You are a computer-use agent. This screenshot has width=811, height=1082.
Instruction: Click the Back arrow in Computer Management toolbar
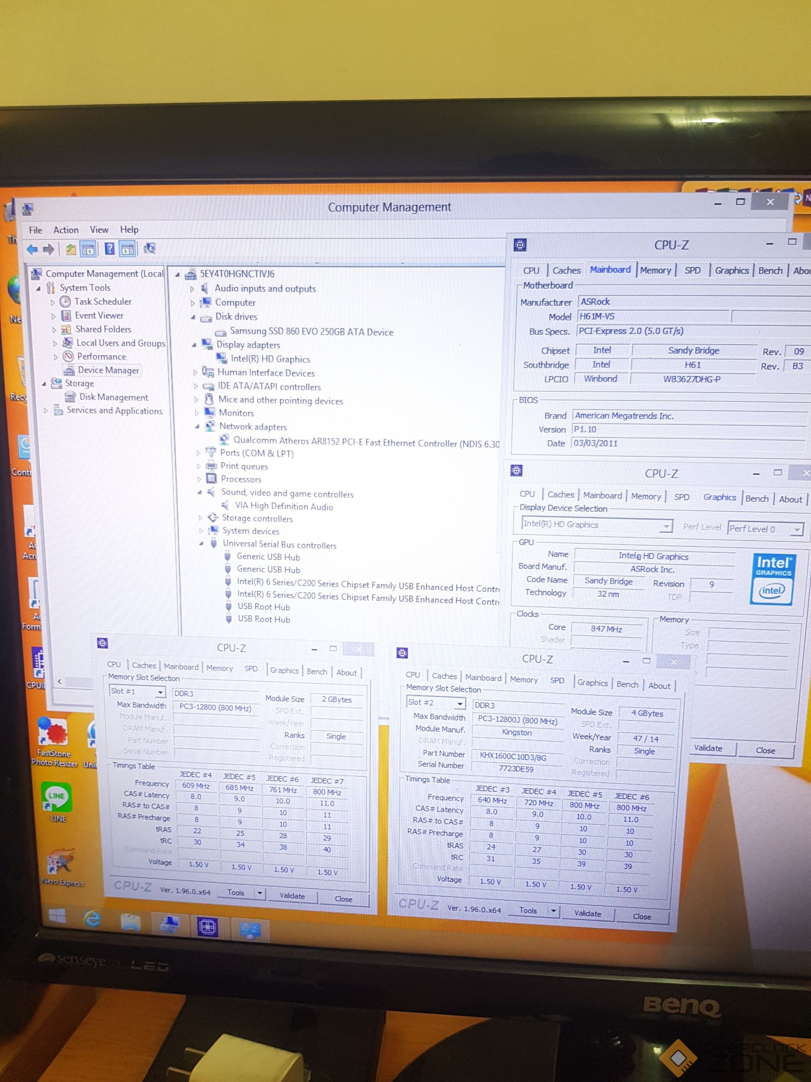32,249
